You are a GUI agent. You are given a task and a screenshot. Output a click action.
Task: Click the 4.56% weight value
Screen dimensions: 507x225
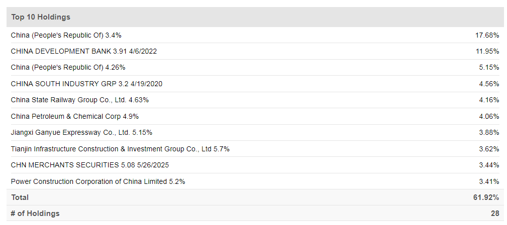tap(489, 84)
